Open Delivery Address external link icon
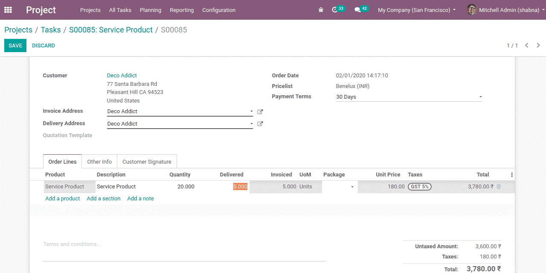The width and height of the screenshot is (546, 273). 260,124
